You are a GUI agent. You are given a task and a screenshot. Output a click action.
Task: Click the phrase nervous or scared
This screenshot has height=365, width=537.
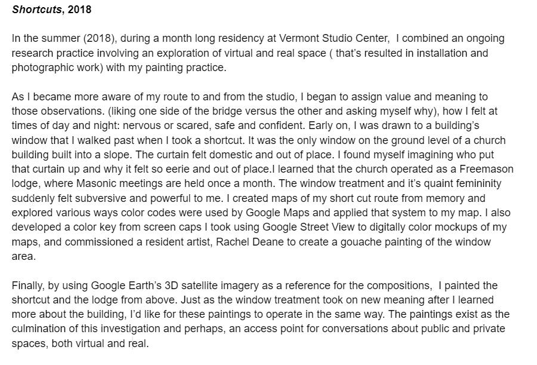click(166, 125)
